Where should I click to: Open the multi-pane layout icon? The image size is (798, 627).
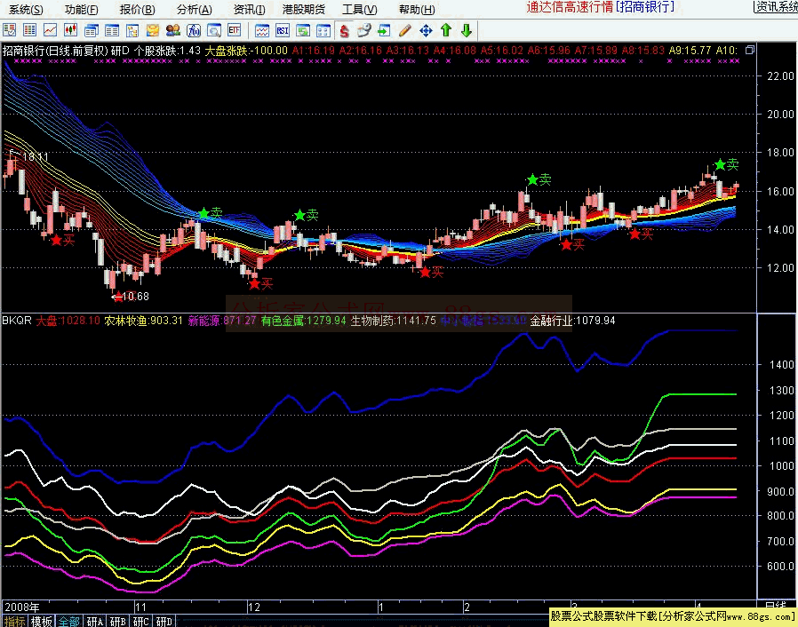pos(323,30)
